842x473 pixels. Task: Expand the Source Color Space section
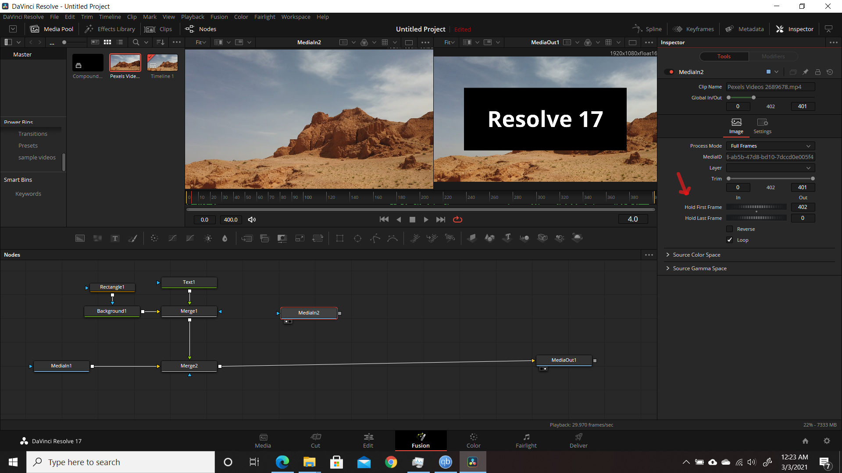pos(696,255)
